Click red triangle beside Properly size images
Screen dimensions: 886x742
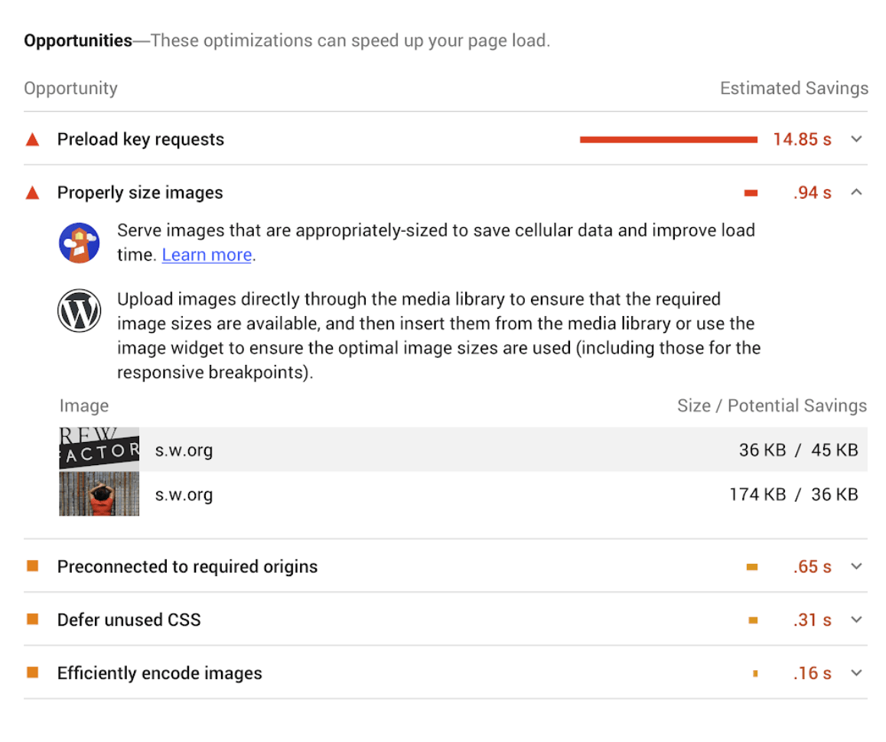pos(32,193)
